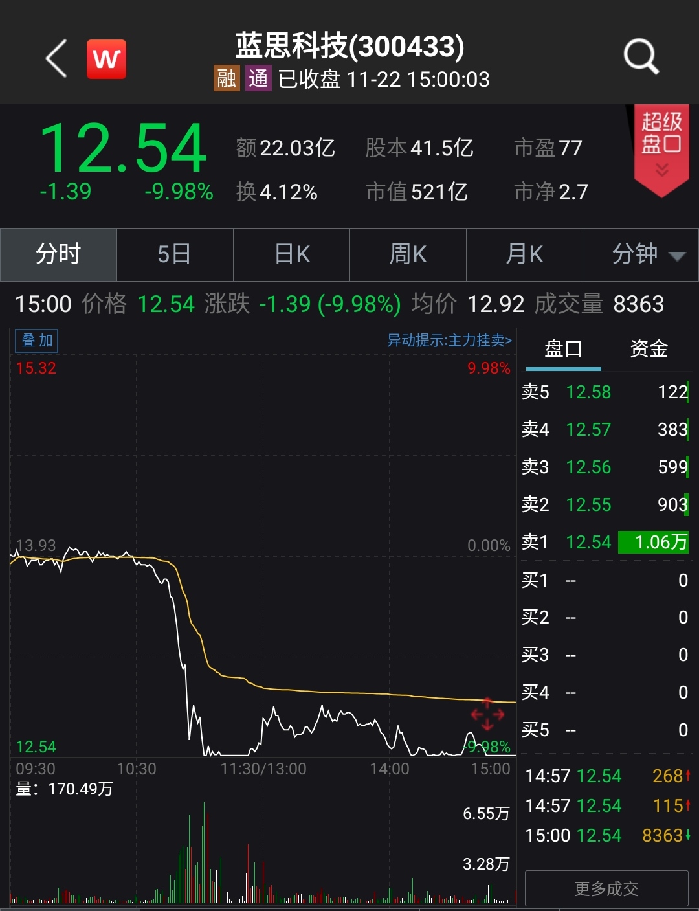This screenshot has width=699, height=911.
Task: Tap the back arrow to return
Action: (55, 58)
